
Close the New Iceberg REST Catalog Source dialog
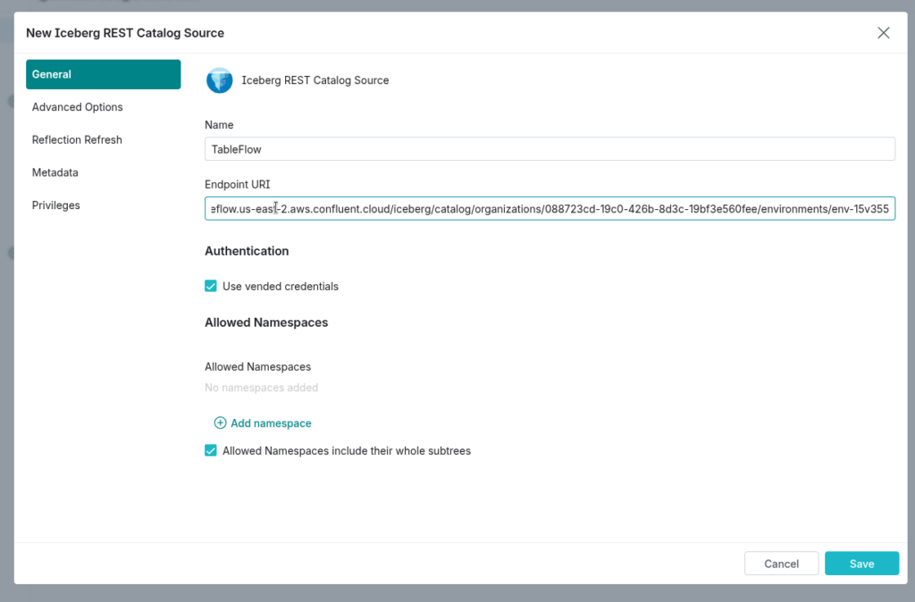point(884,33)
